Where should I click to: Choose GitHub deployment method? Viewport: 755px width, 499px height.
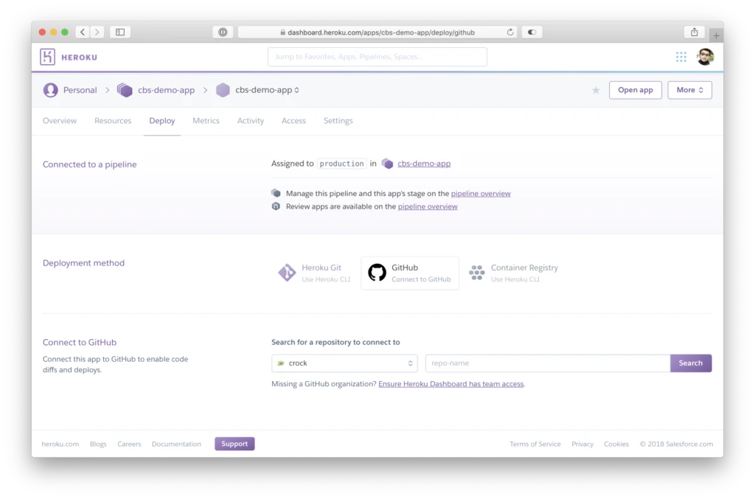click(x=410, y=273)
